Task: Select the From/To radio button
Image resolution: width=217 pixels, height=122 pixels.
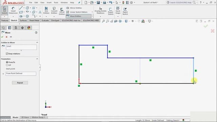Action: 7,62
